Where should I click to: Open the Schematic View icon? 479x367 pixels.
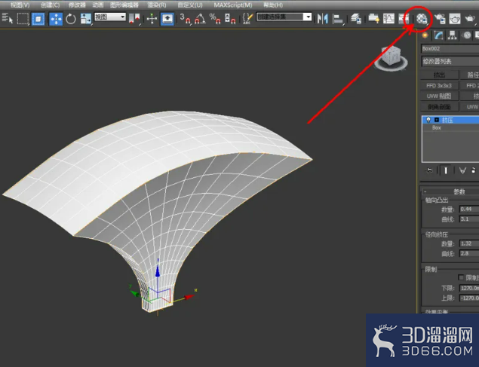404,19
